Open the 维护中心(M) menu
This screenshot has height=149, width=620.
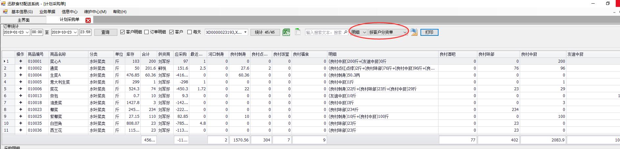coord(95,12)
